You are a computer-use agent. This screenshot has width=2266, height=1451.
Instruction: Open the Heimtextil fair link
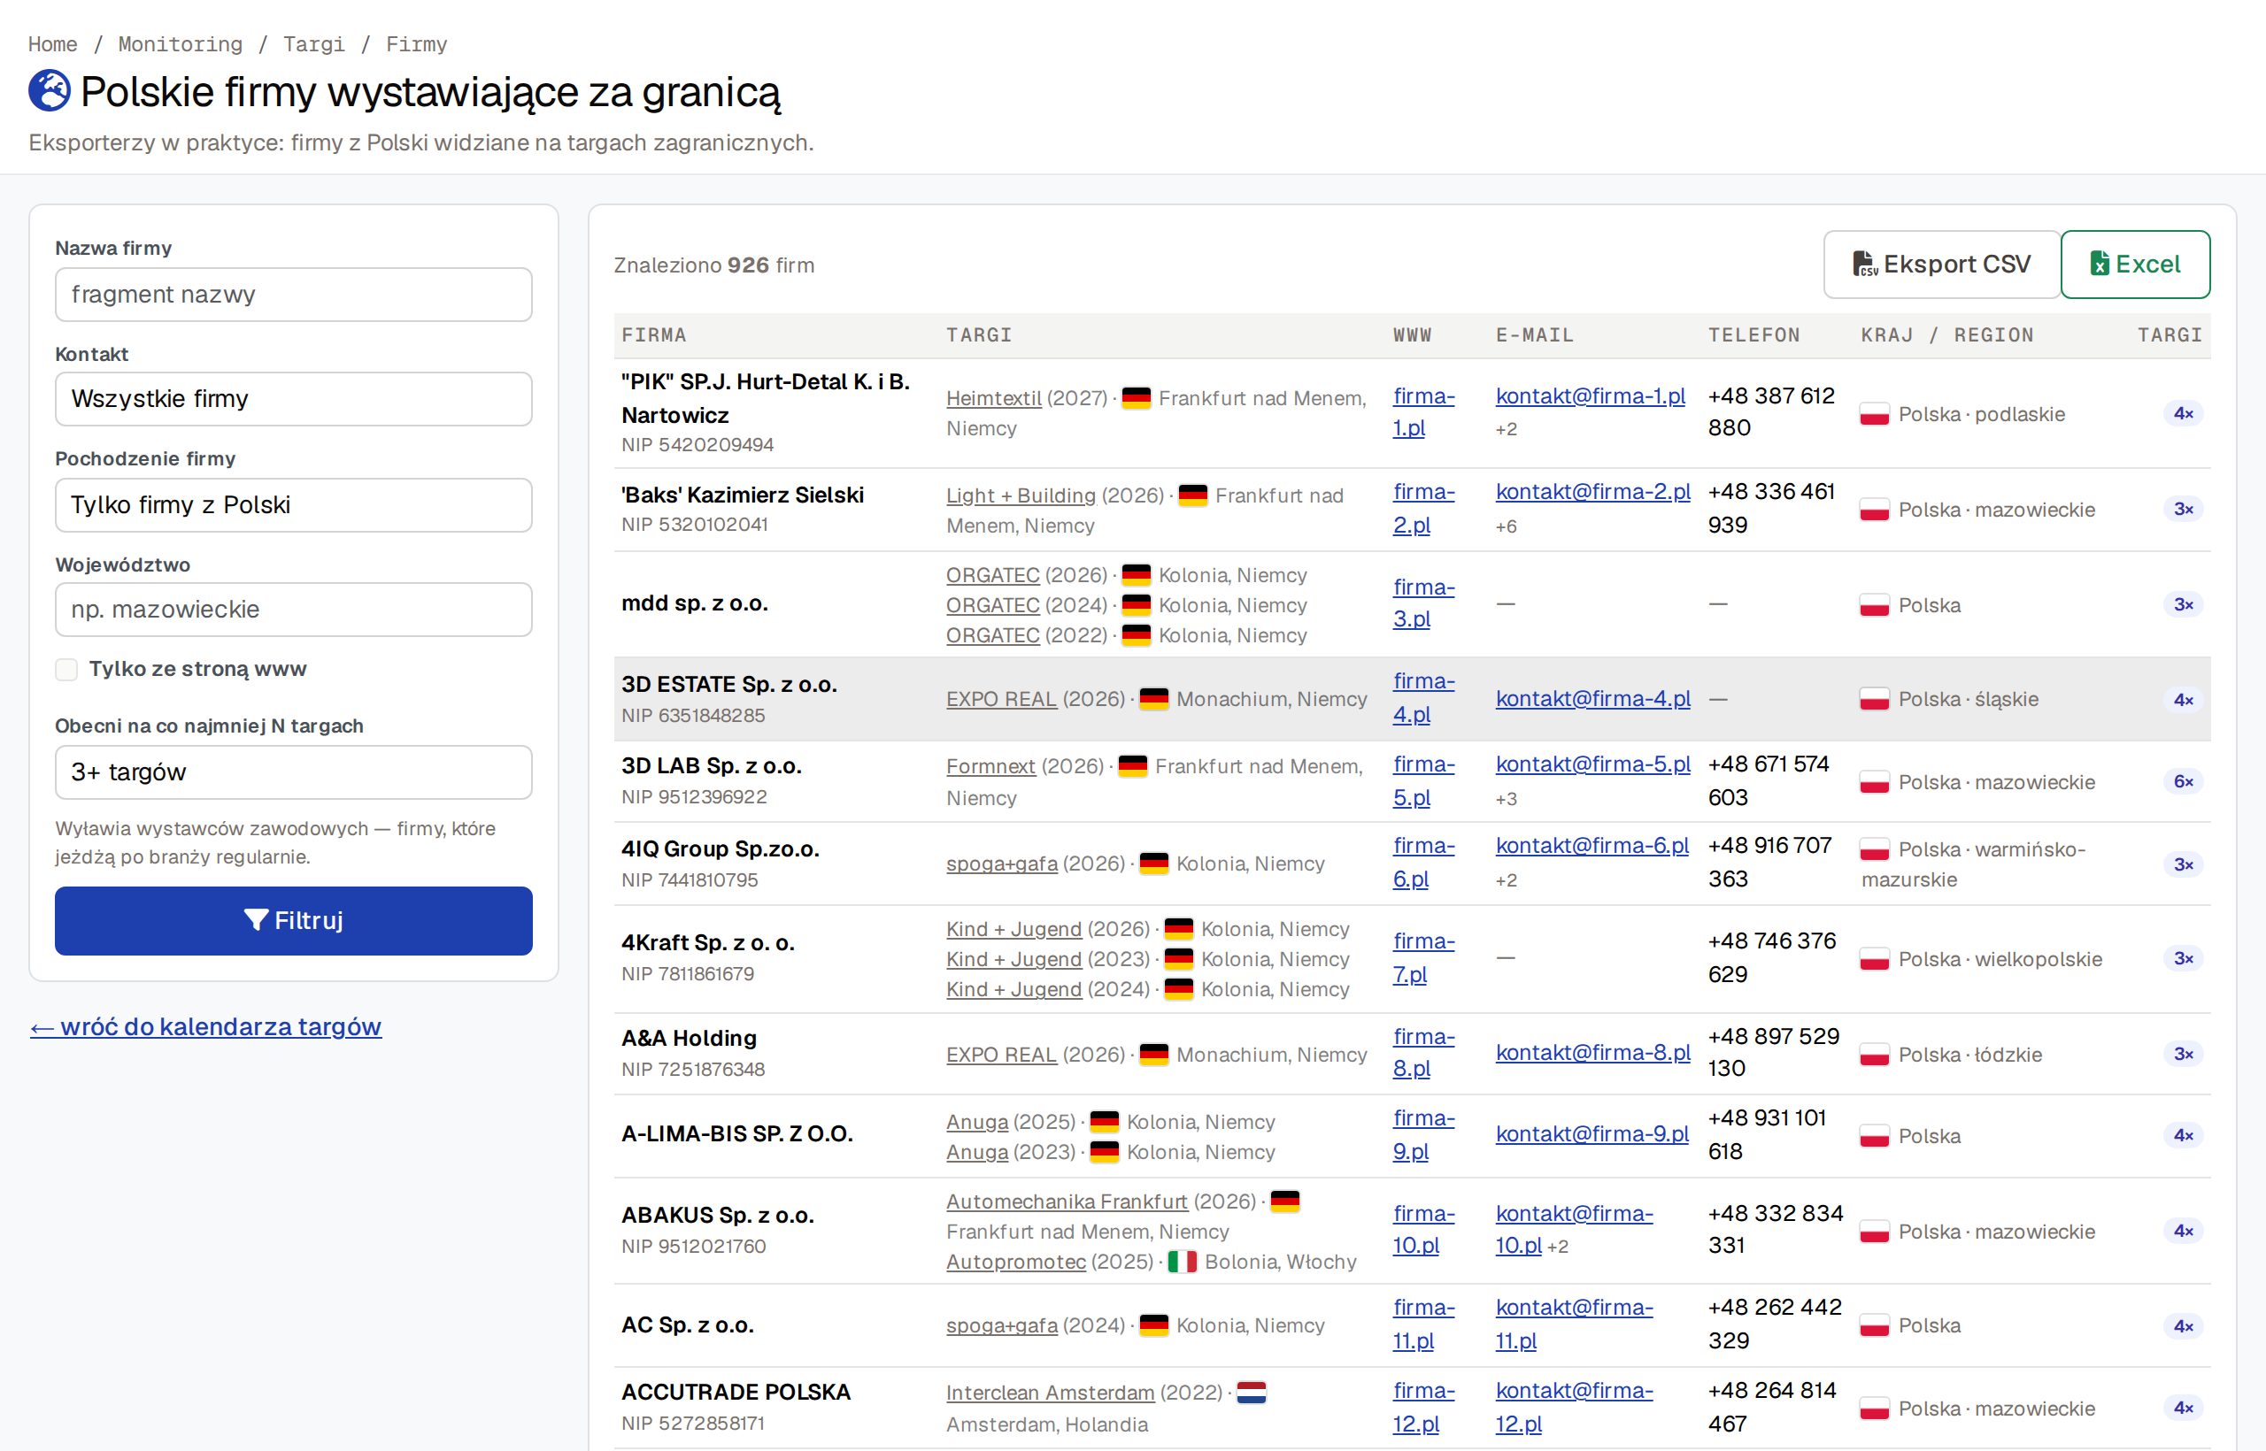[993, 398]
